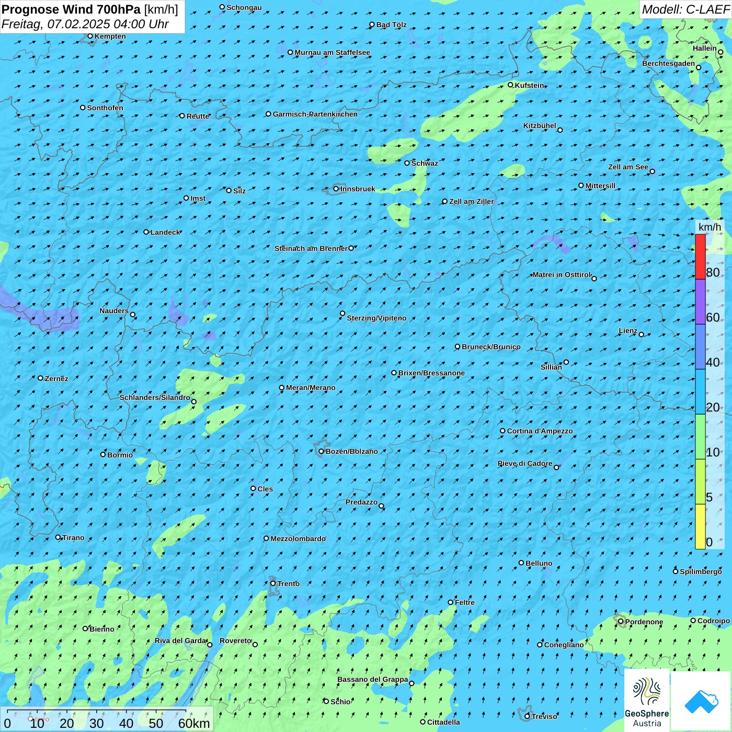The height and width of the screenshot is (732, 732).
Task: Click the Kempten label
Action: tap(110, 36)
